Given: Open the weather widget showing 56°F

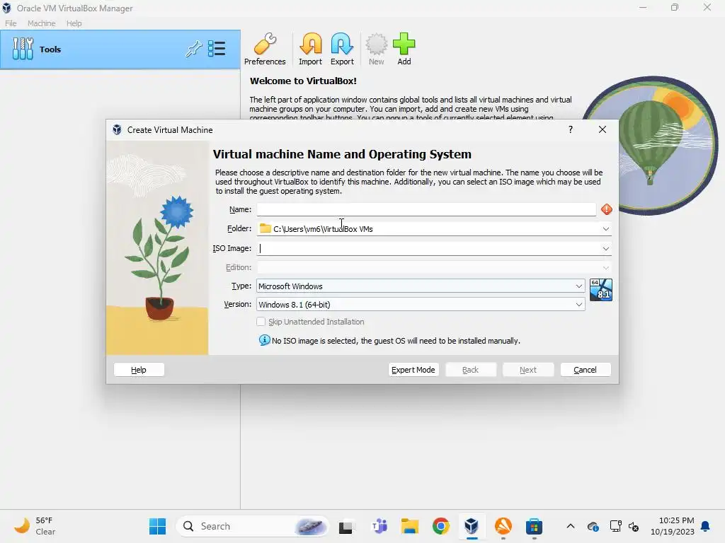Looking at the screenshot, I should pos(35,526).
